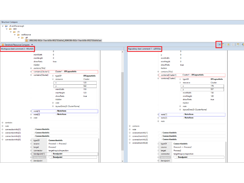Click the swap left and right view icon
The width and height of the screenshot is (244, 183).
point(219,45)
